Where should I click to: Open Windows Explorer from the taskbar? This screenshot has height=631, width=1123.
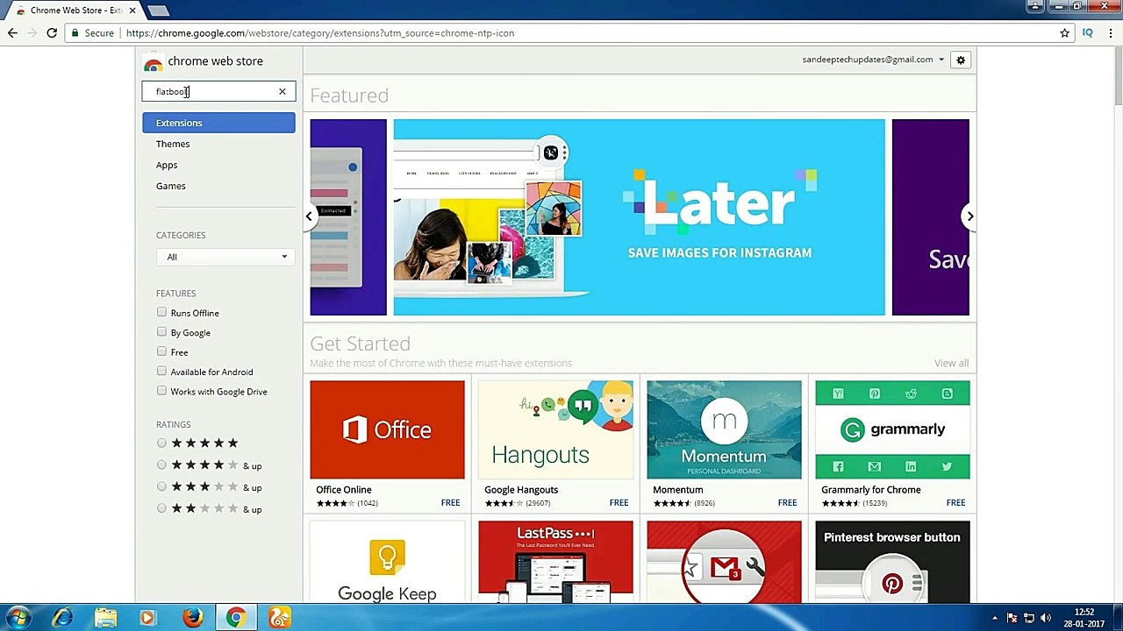105,618
